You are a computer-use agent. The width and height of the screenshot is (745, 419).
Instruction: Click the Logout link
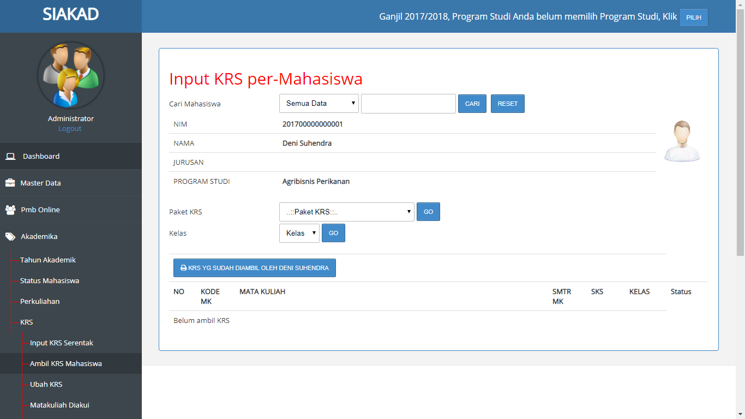[70, 129]
